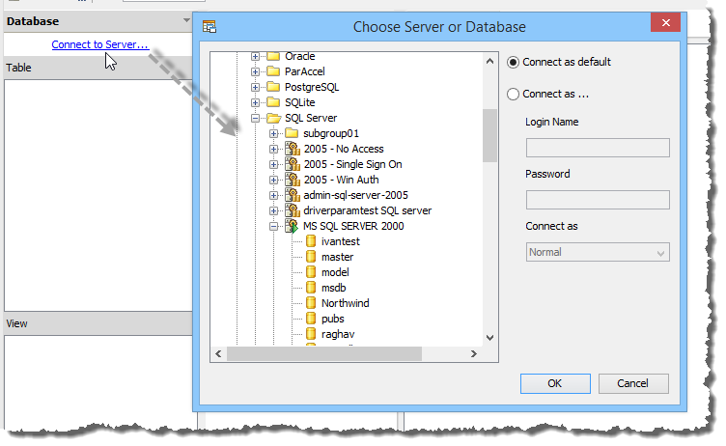The image size is (726, 446).
Task: Expand the subgroup01 node
Action: coord(273,133)
